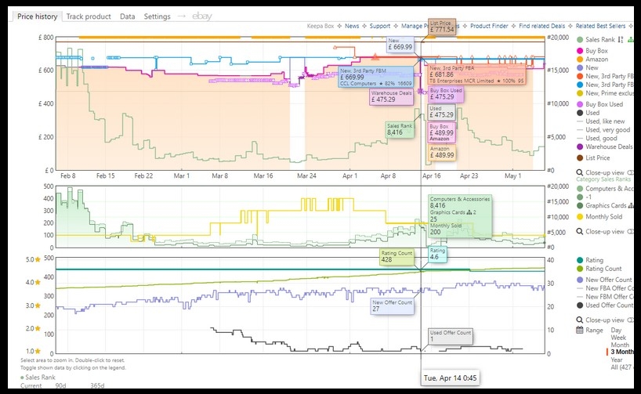Screen dimensions: 641x394
Task: Click the 90d column header at bottom
Action: (60, 385)
